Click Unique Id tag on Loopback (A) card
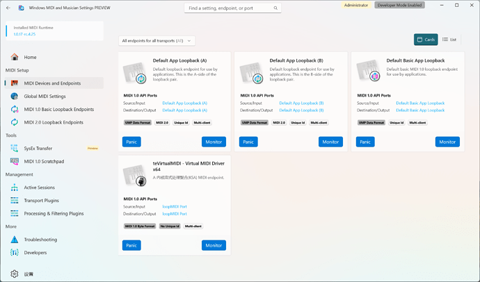480x282 pixels. pyautogui.click(x=182, y=122)
